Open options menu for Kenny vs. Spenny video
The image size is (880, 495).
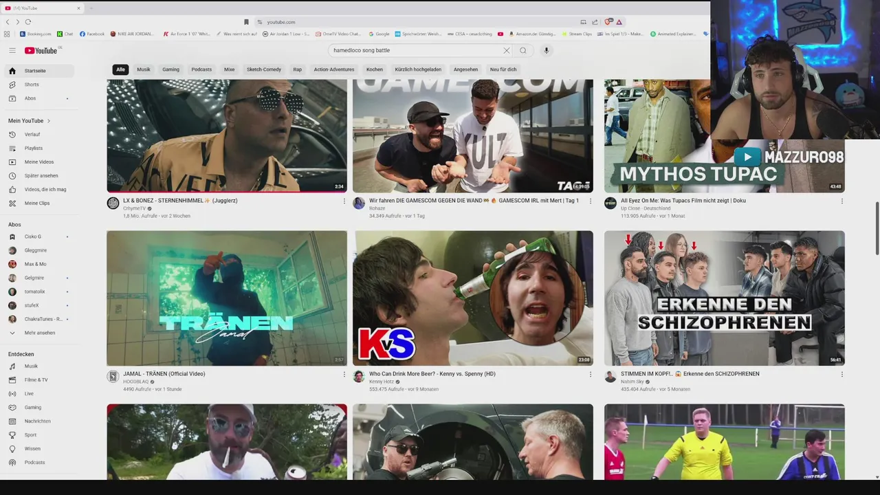coord(590,374)
